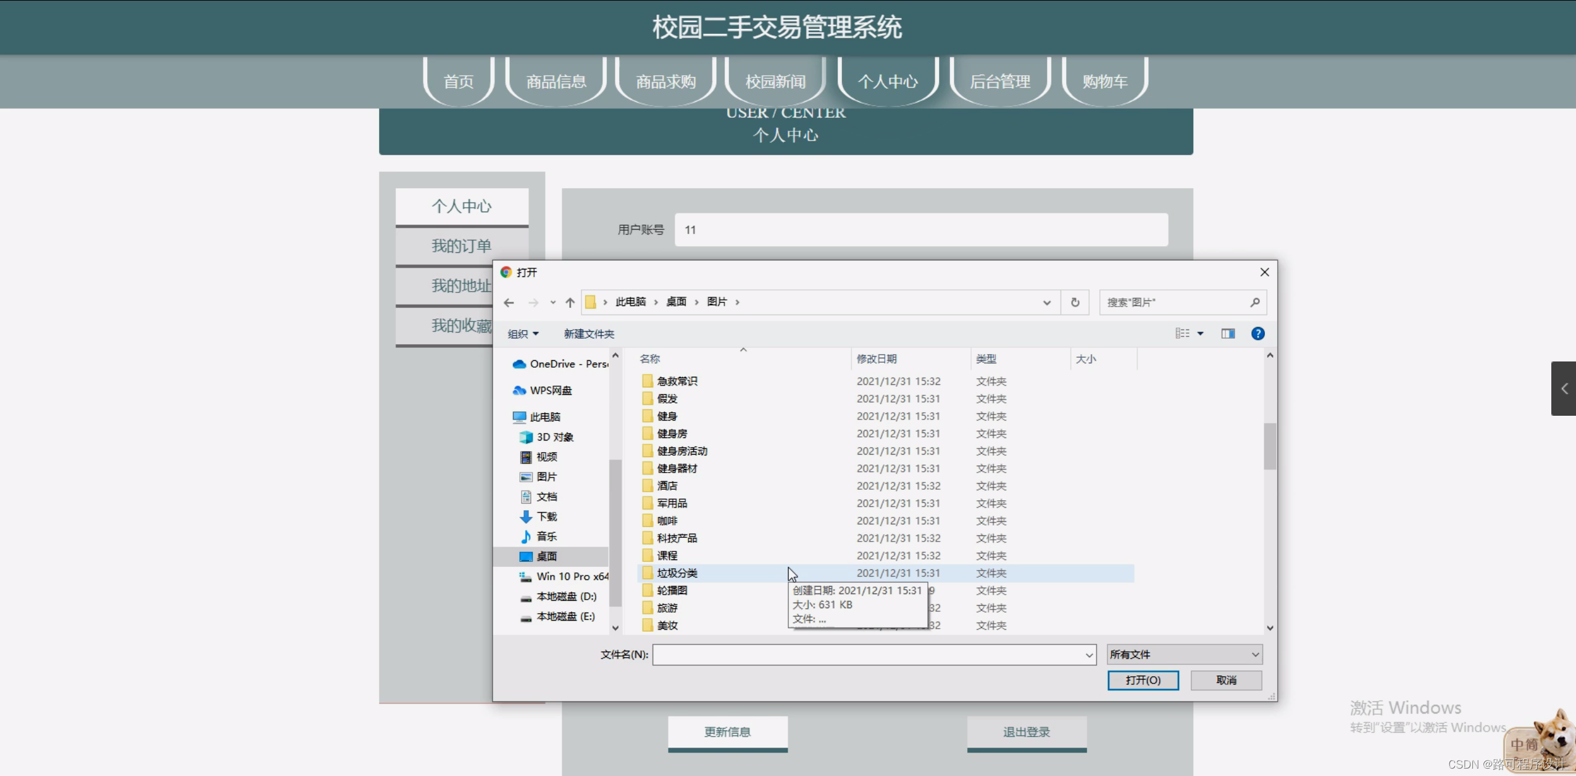
Task: Open the 下载 folder in the sidebar
Action: click(546, 516)
